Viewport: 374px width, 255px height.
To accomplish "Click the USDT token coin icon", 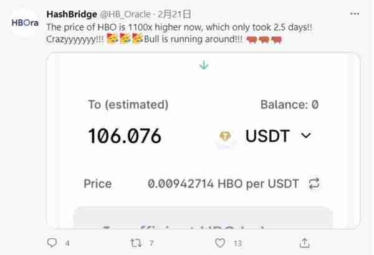I will click(225, 137).
